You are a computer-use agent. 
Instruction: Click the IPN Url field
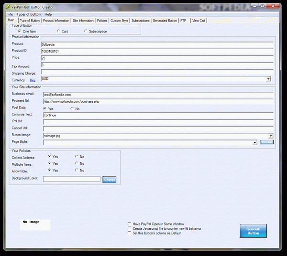click(x=158, y=122)
